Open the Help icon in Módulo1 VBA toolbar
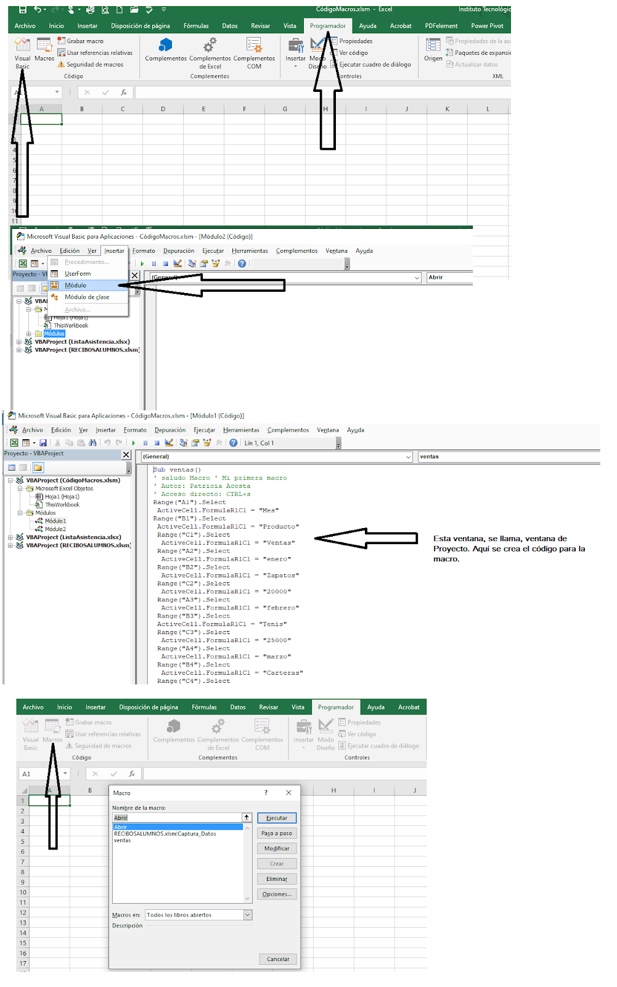The image size is (617, 987). coord(233,443)
